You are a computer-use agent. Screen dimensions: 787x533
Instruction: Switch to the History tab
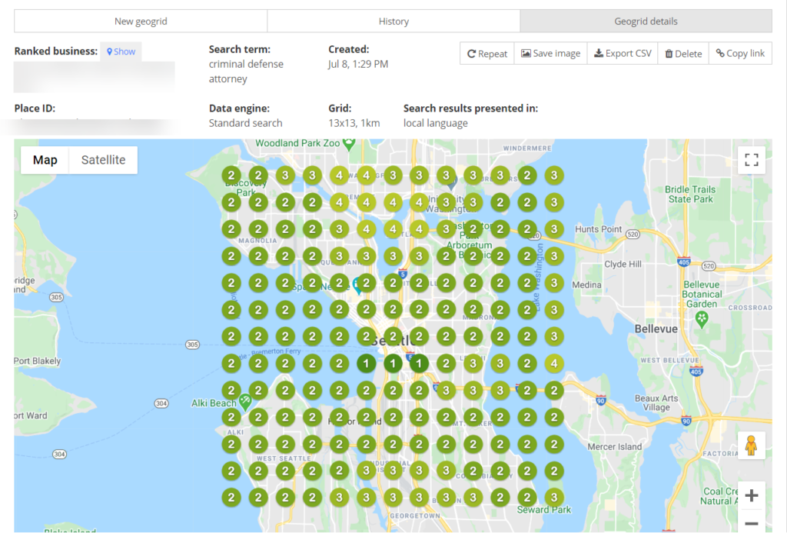click(393, 21)
